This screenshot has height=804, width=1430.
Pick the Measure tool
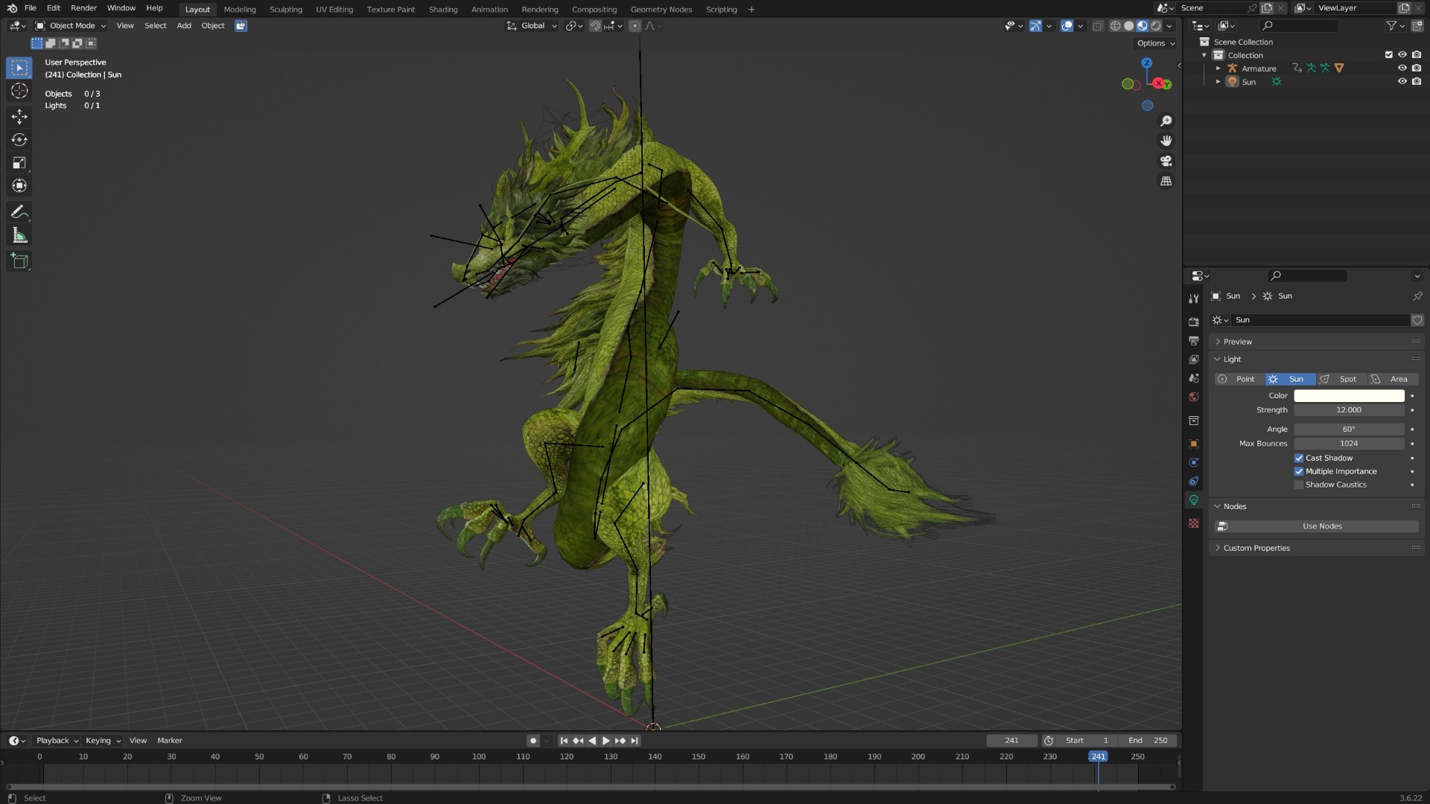click(19, 236)
